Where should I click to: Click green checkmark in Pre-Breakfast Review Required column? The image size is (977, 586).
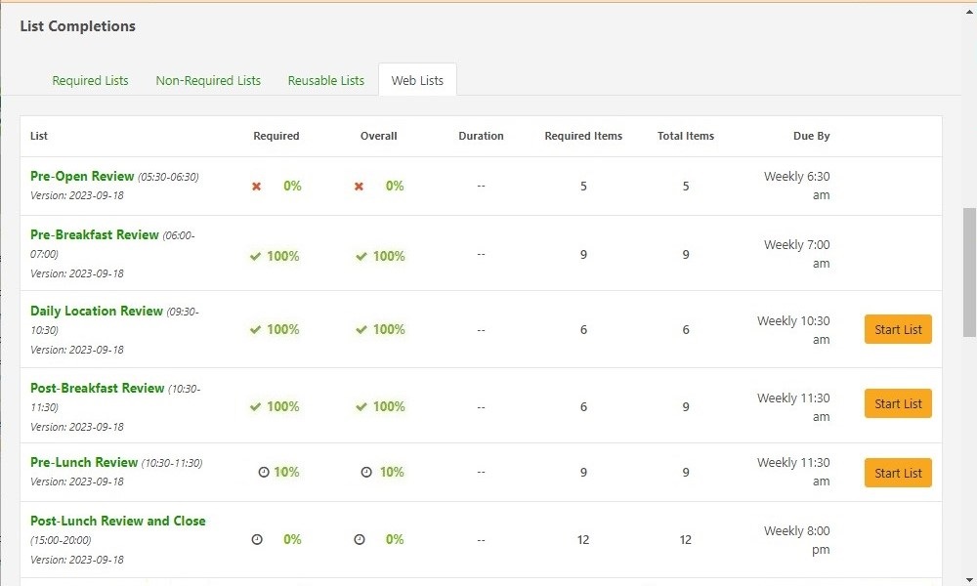pos(255,257)
